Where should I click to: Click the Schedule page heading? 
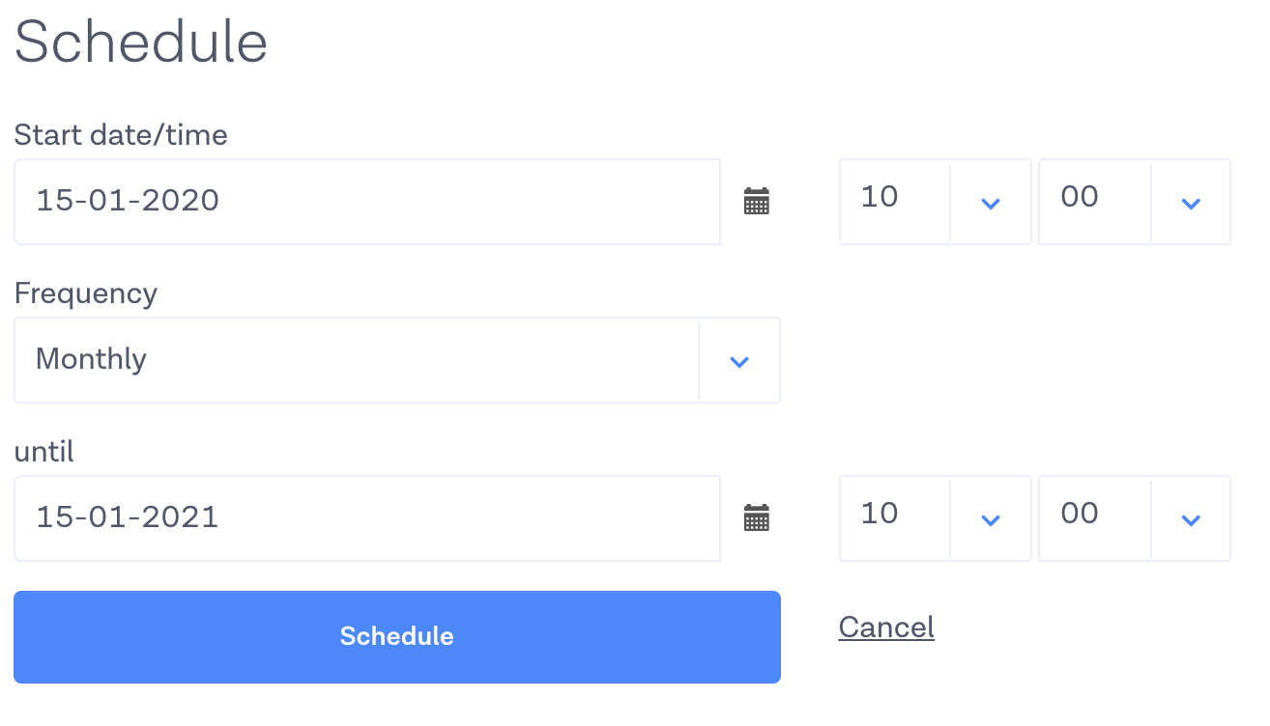tap(141, 42)
